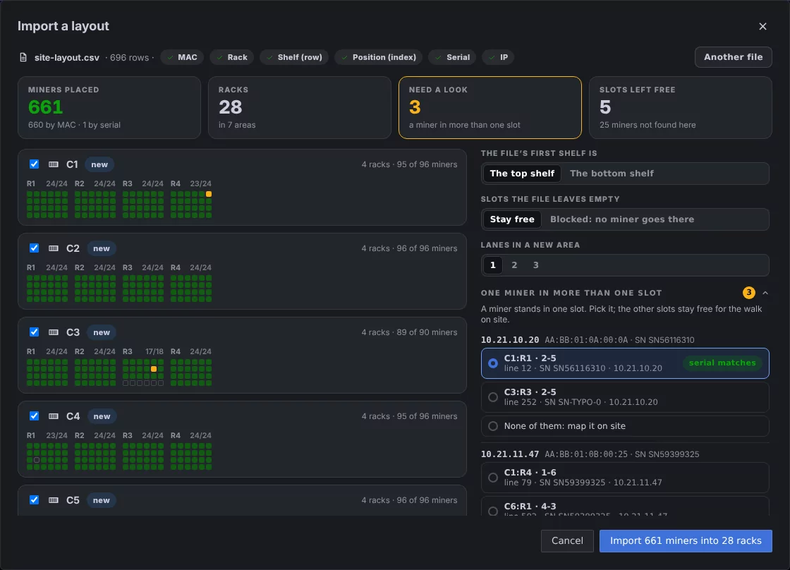Uncheck the C3 area checkbox
Viewport: 790px width, 570px height.
34,332
